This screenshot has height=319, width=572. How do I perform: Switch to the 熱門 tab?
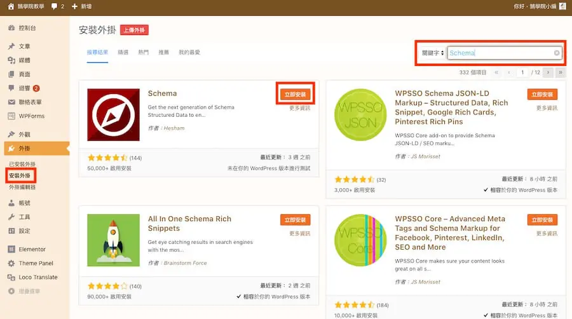pyautogui.click(x=144, y=52)
